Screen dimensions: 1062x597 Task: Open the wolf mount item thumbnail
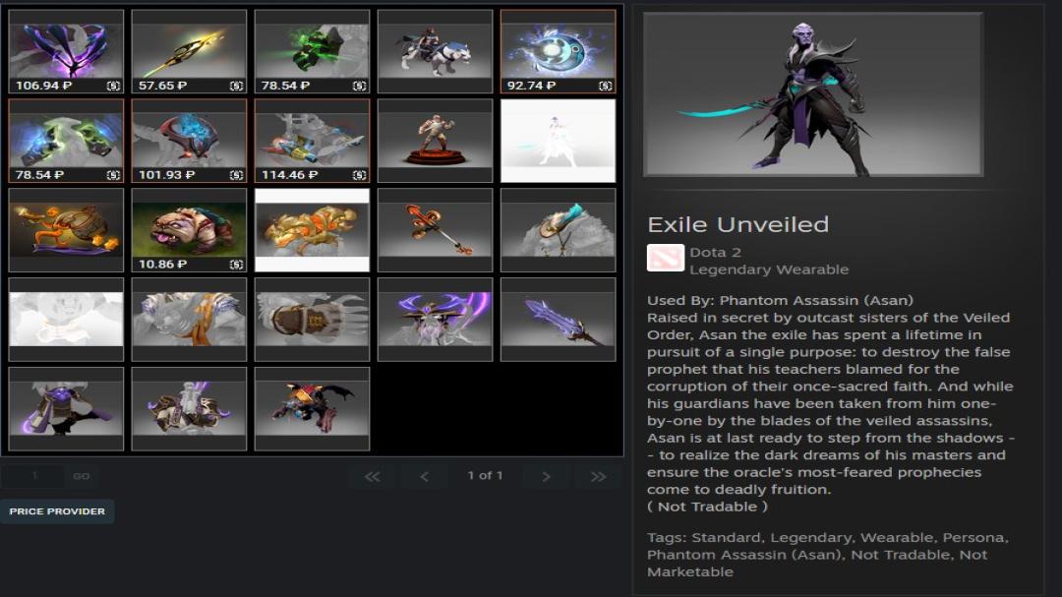pyautogui.click(x=435, y=51)
